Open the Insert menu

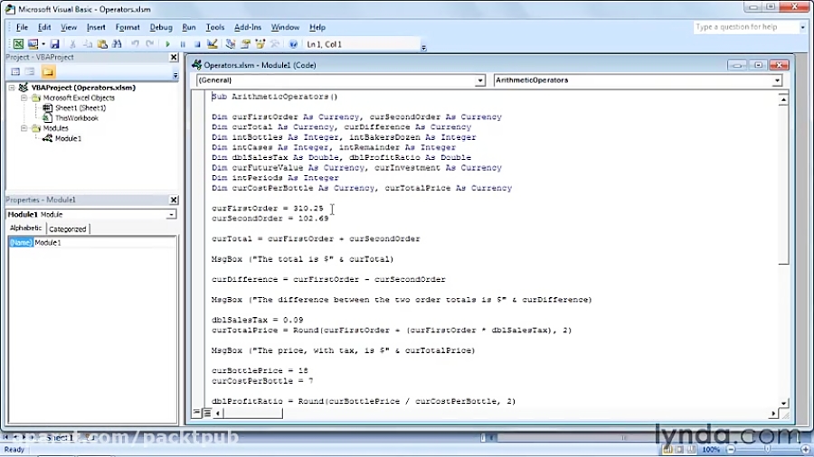96,27
